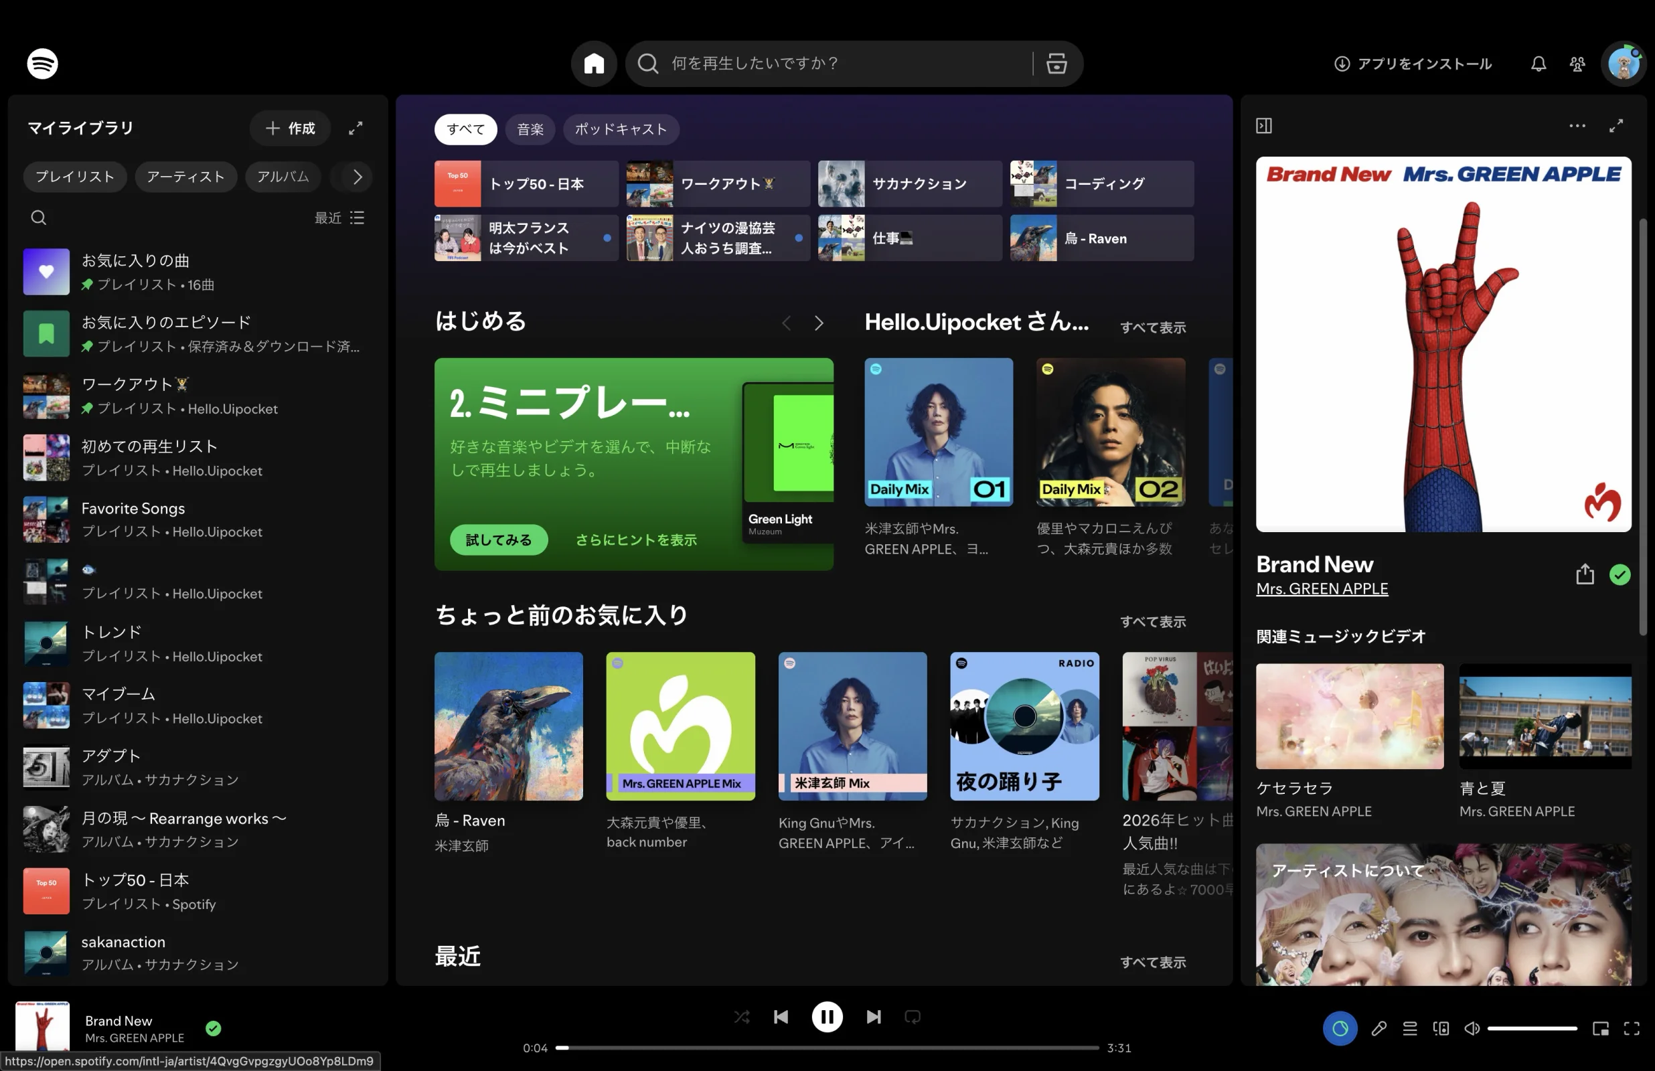Adjust the volume slider
This screenshot has height=1071, width=1655.
tap(1531, 1028)
